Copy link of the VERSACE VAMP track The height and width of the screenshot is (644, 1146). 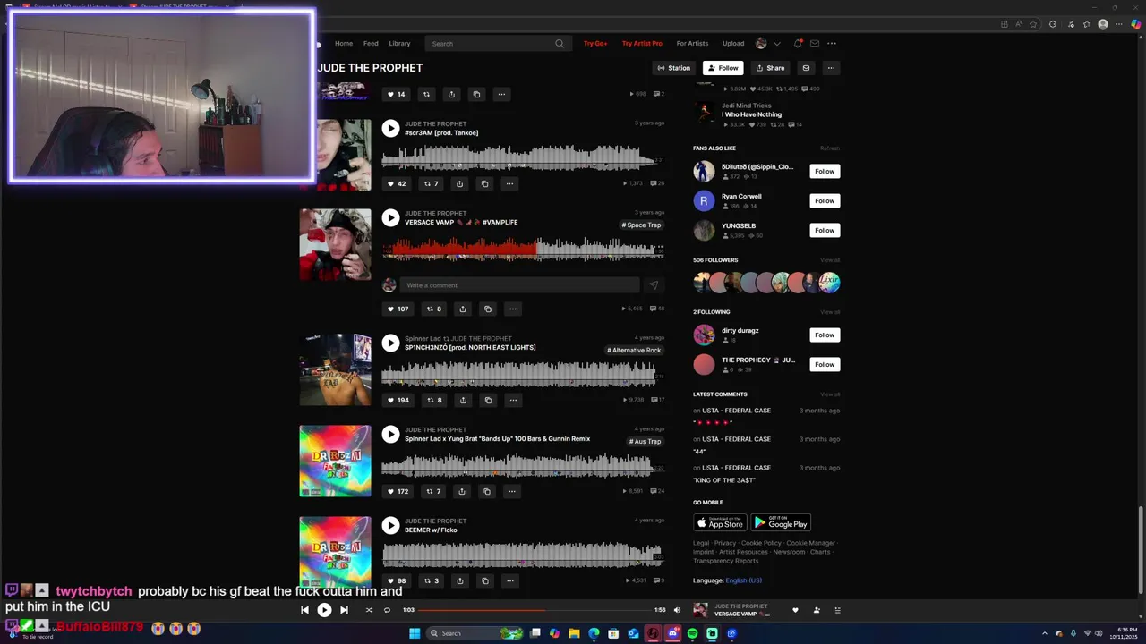pos(487,309)
